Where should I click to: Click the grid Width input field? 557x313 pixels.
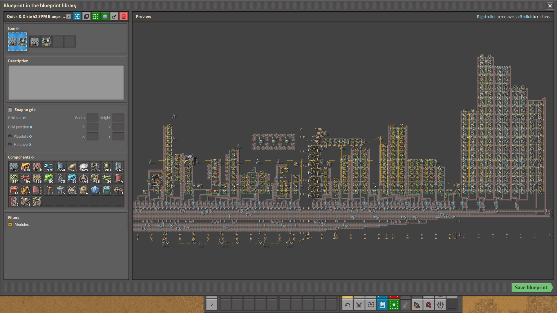[x=93, y=118]
